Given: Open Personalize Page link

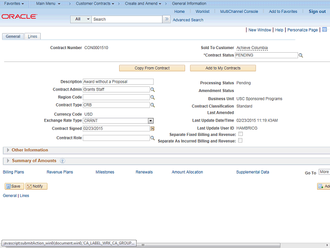Looking at the screenshot, I should 303,30.
